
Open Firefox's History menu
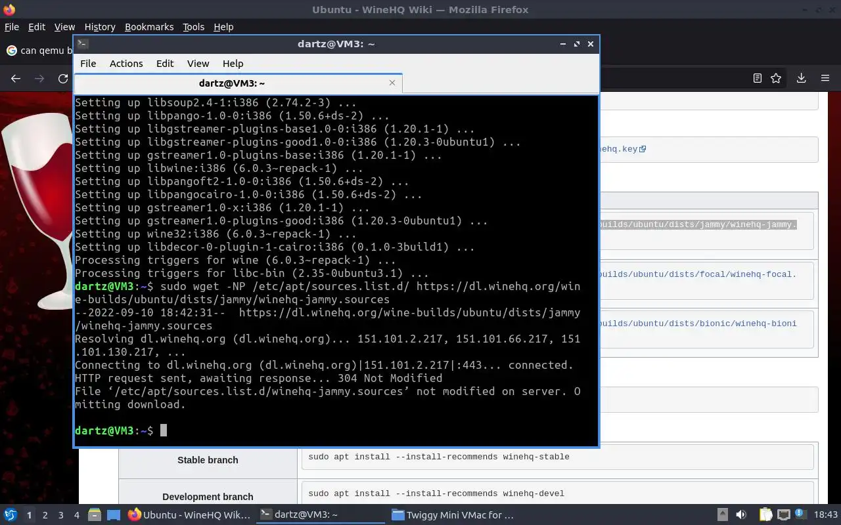coord(100,27)
